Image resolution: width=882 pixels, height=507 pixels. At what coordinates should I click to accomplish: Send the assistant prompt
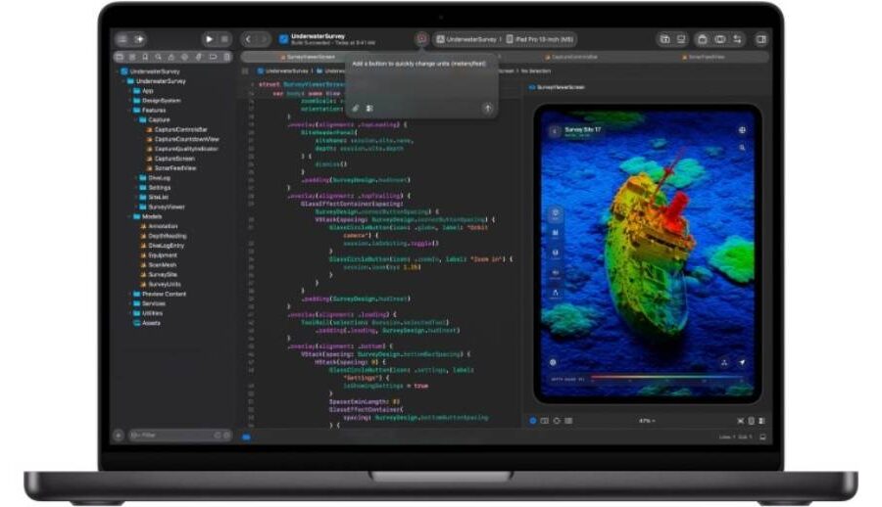(487, 108)
